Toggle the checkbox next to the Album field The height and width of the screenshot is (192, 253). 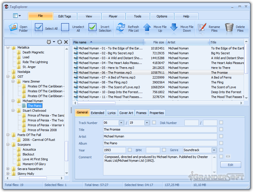coord(221,143)
